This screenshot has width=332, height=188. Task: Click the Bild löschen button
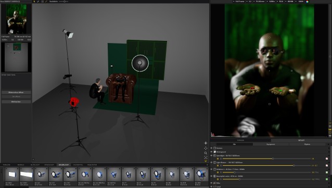point(16,102)
